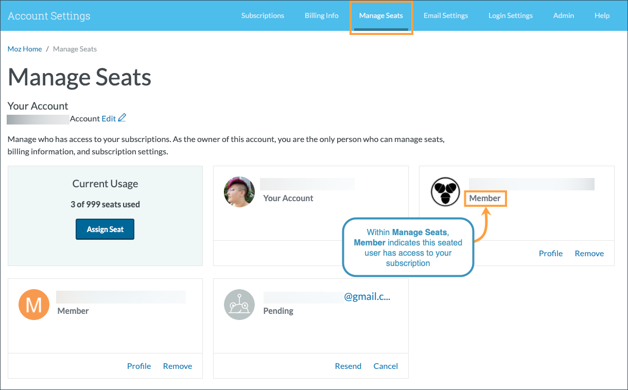628x390 pixels.
Task: Click the black triple-circle member avatar
Action: (445, 192)
